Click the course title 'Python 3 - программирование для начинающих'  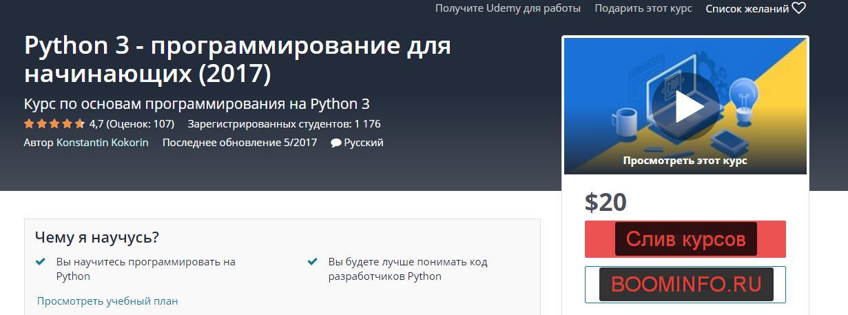tap(238, 59)
